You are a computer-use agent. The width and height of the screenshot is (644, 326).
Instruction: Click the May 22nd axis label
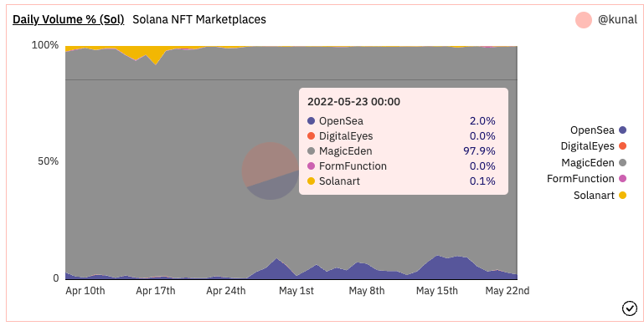point(507,291)
